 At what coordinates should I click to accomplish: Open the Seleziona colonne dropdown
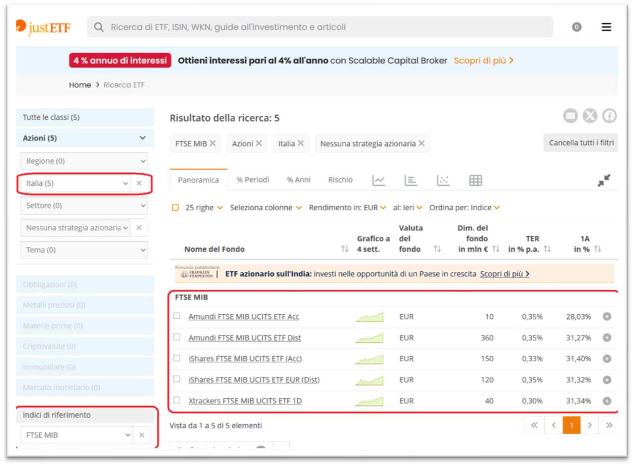(266, 208)
